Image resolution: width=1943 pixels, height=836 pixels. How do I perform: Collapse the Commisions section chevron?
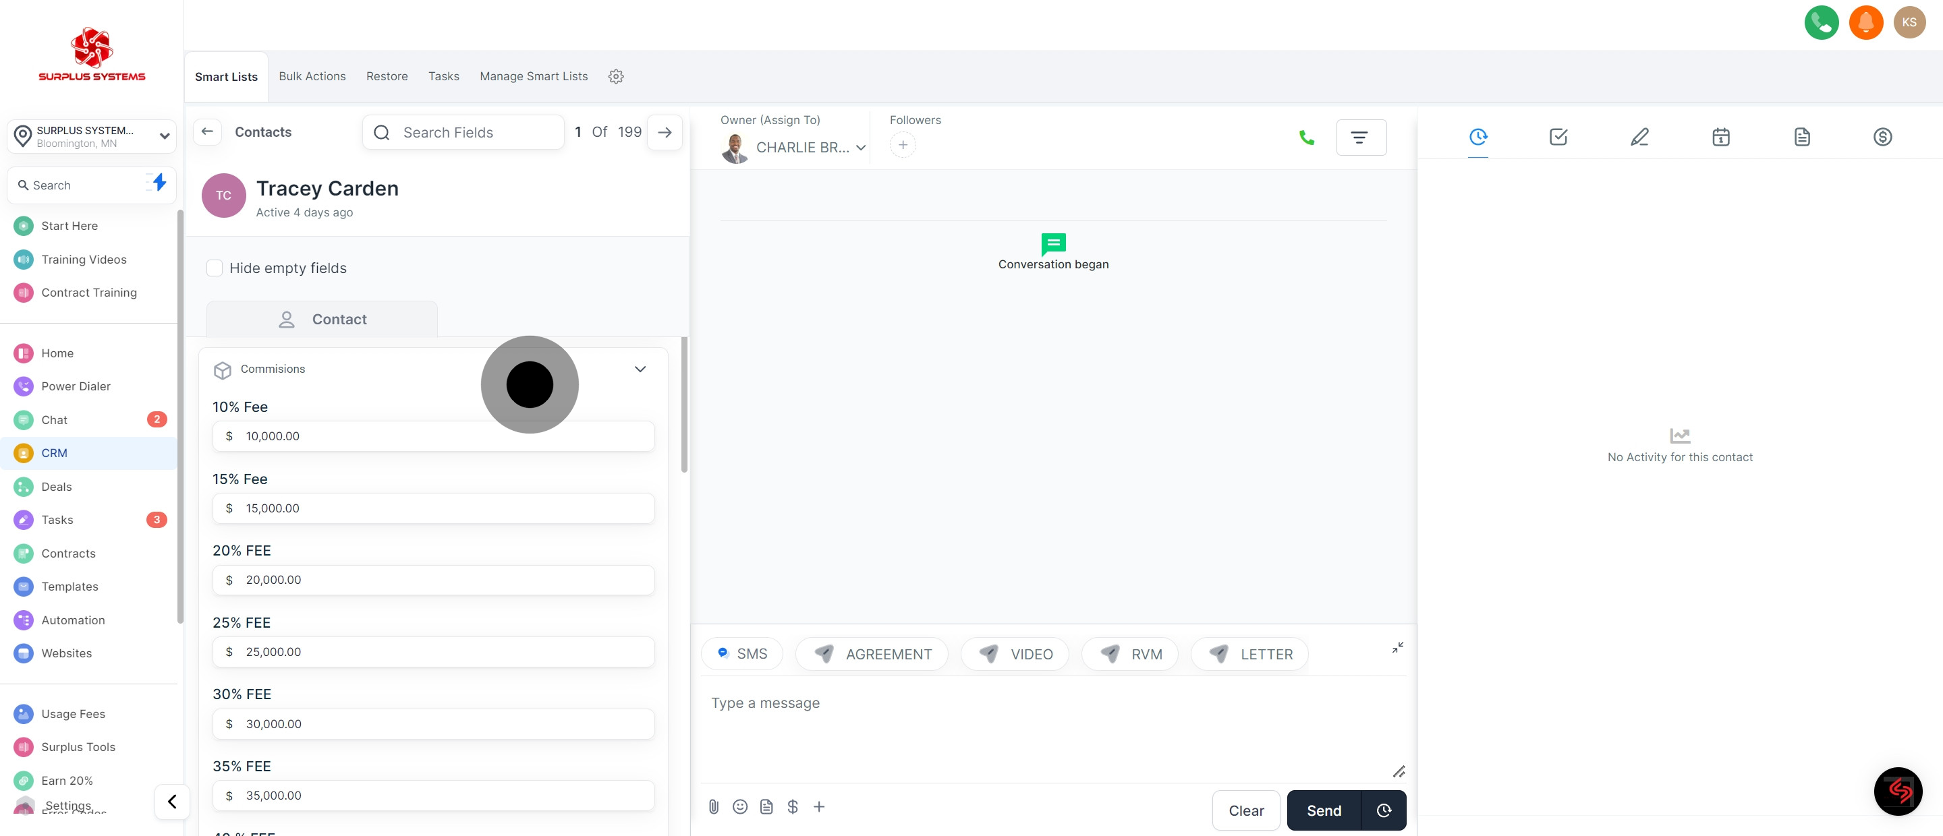[x=640, y=369]
